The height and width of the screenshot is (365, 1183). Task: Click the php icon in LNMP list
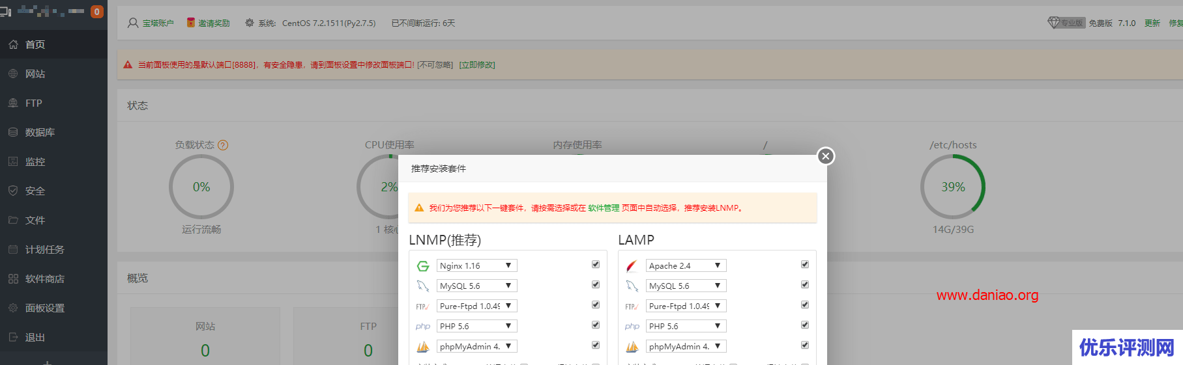[x=423, y=327]
